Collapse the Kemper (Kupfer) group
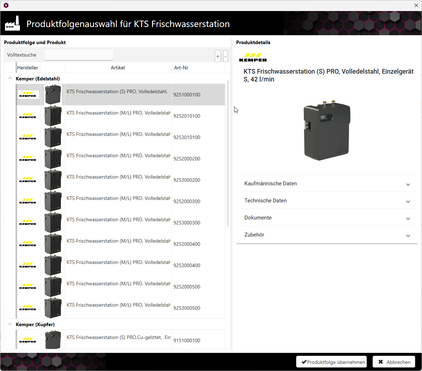The width and height of the screenshot is (422, 371). click(x=10, y=324)
